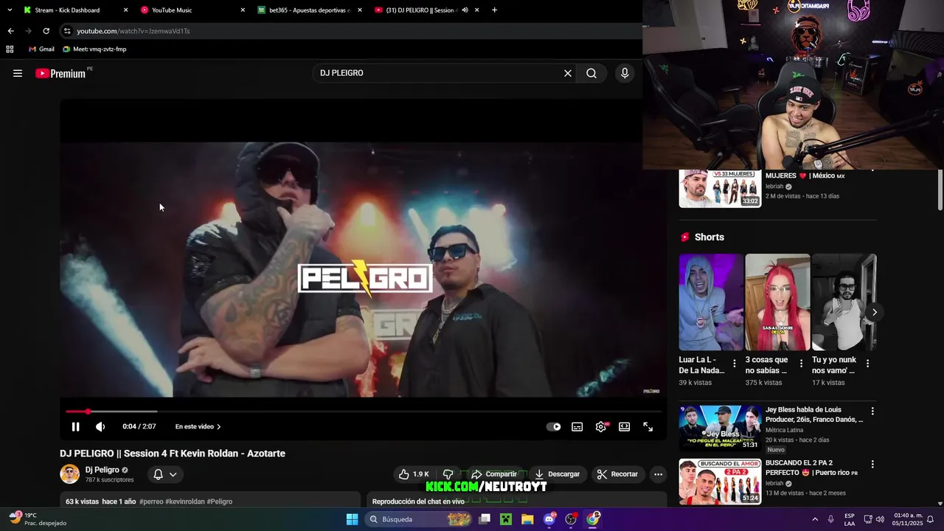Open a new browser tab
944x531 pixels.
(x=494, y=10)
